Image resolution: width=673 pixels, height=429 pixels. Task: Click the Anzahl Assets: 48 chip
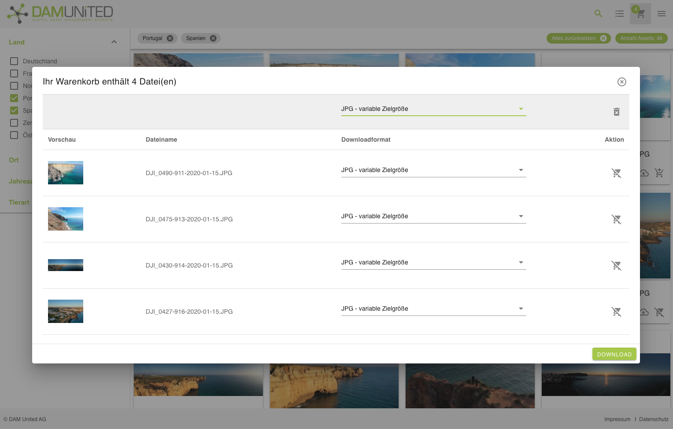point(641,38)
